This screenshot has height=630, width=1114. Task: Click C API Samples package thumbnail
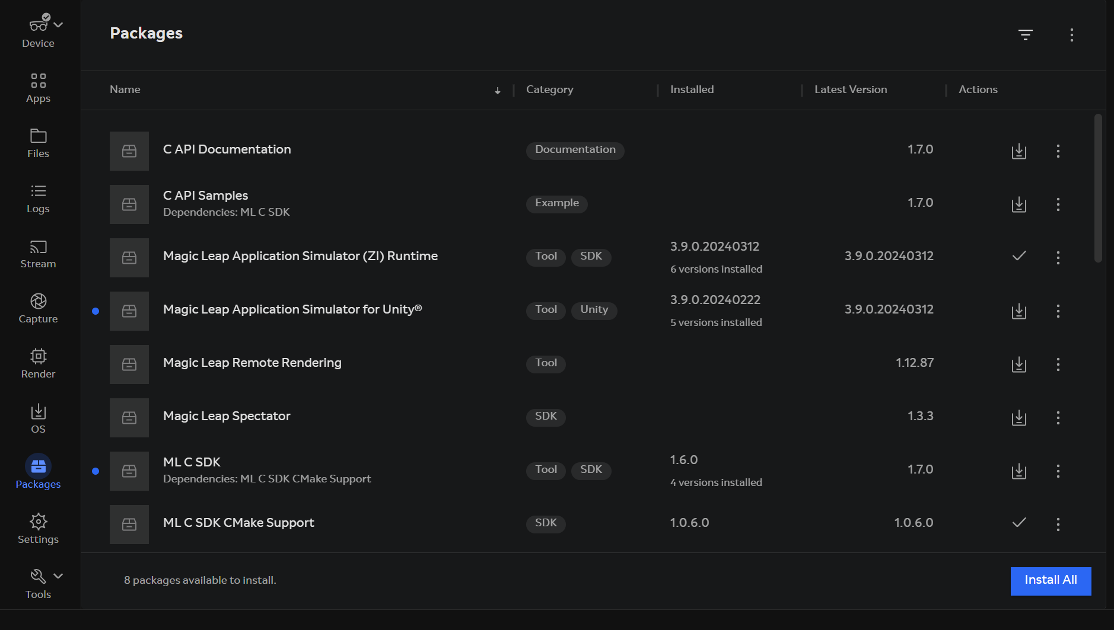[129, 204]
